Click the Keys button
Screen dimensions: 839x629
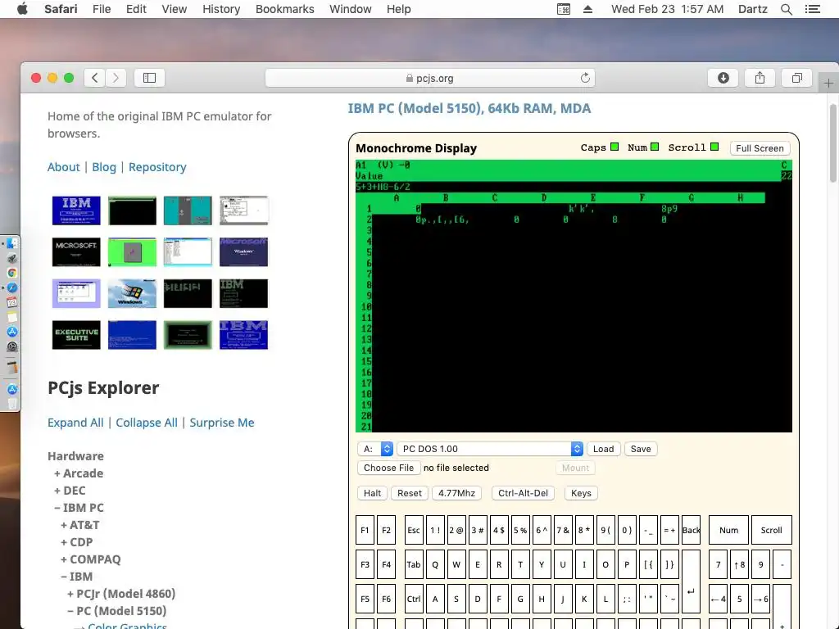581,493
